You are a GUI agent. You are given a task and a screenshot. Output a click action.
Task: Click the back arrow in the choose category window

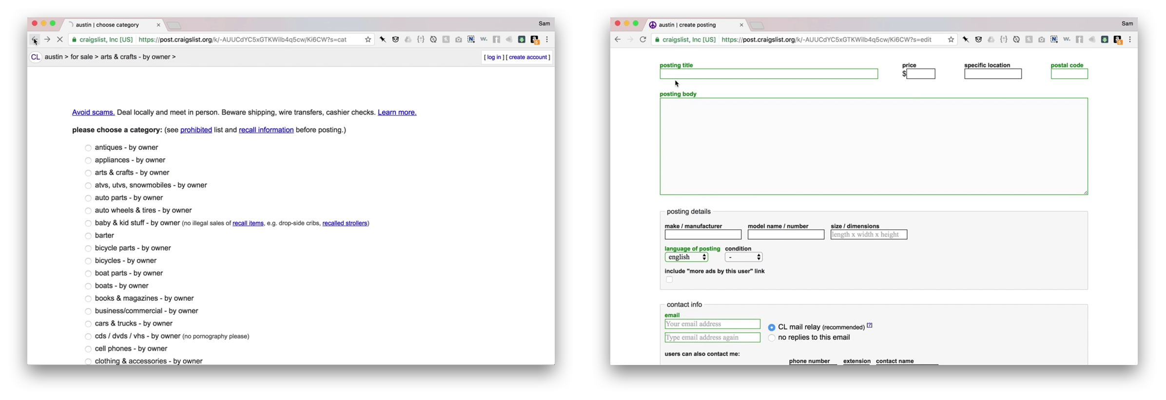(34, 39)
